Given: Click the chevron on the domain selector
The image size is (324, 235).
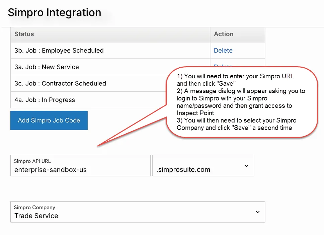Looking at the screenshot, I should click(247, 165).
